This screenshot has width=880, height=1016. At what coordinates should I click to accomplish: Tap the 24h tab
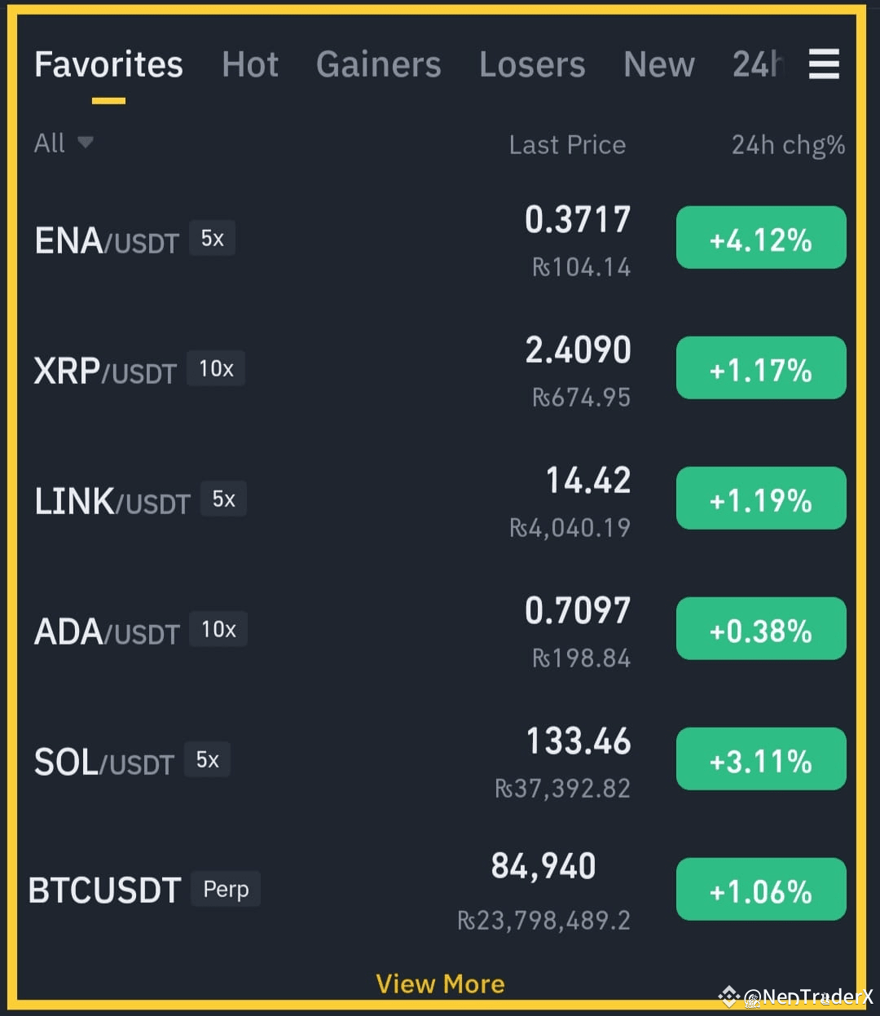759,64
